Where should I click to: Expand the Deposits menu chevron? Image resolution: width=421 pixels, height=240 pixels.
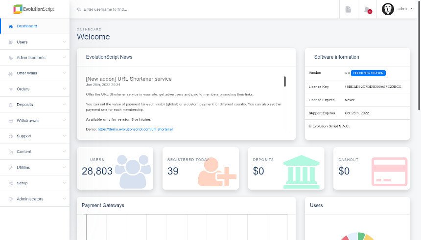(64, 104)
